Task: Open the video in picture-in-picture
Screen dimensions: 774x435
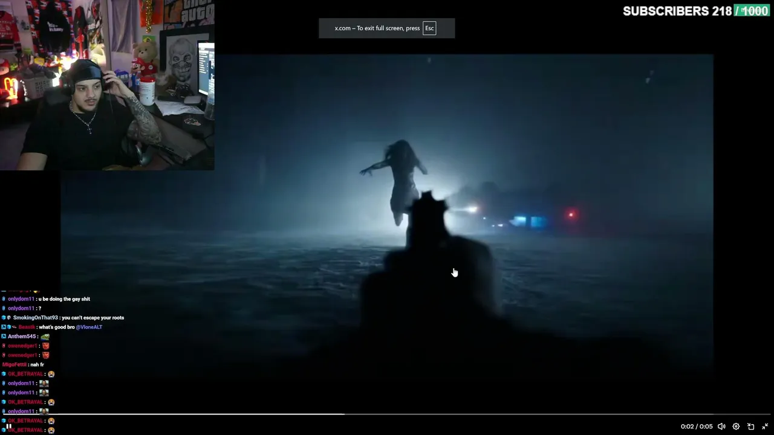Action: point(750,427)
